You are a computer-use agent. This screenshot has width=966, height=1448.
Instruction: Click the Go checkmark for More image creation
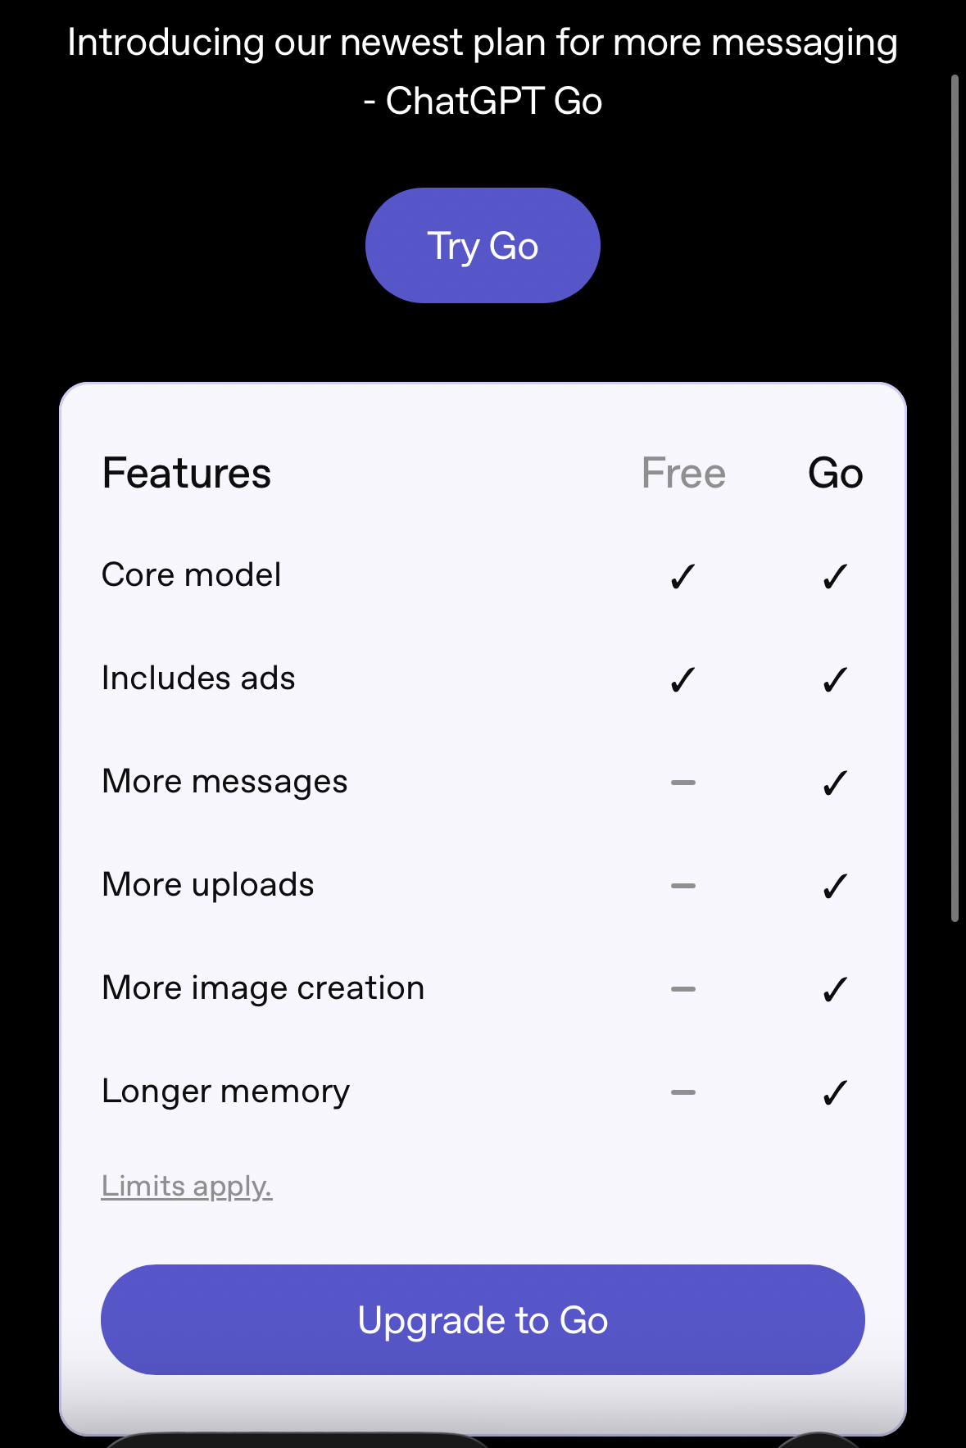[x=835, y=990]
